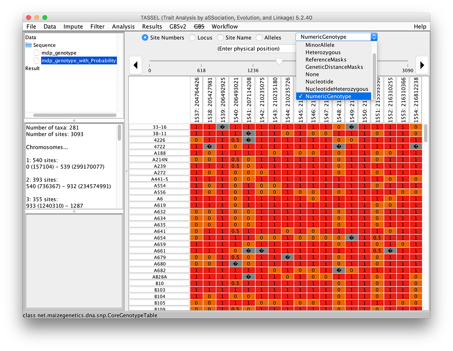
Task: Click the taxon row label A6
Action: point(159,199)
